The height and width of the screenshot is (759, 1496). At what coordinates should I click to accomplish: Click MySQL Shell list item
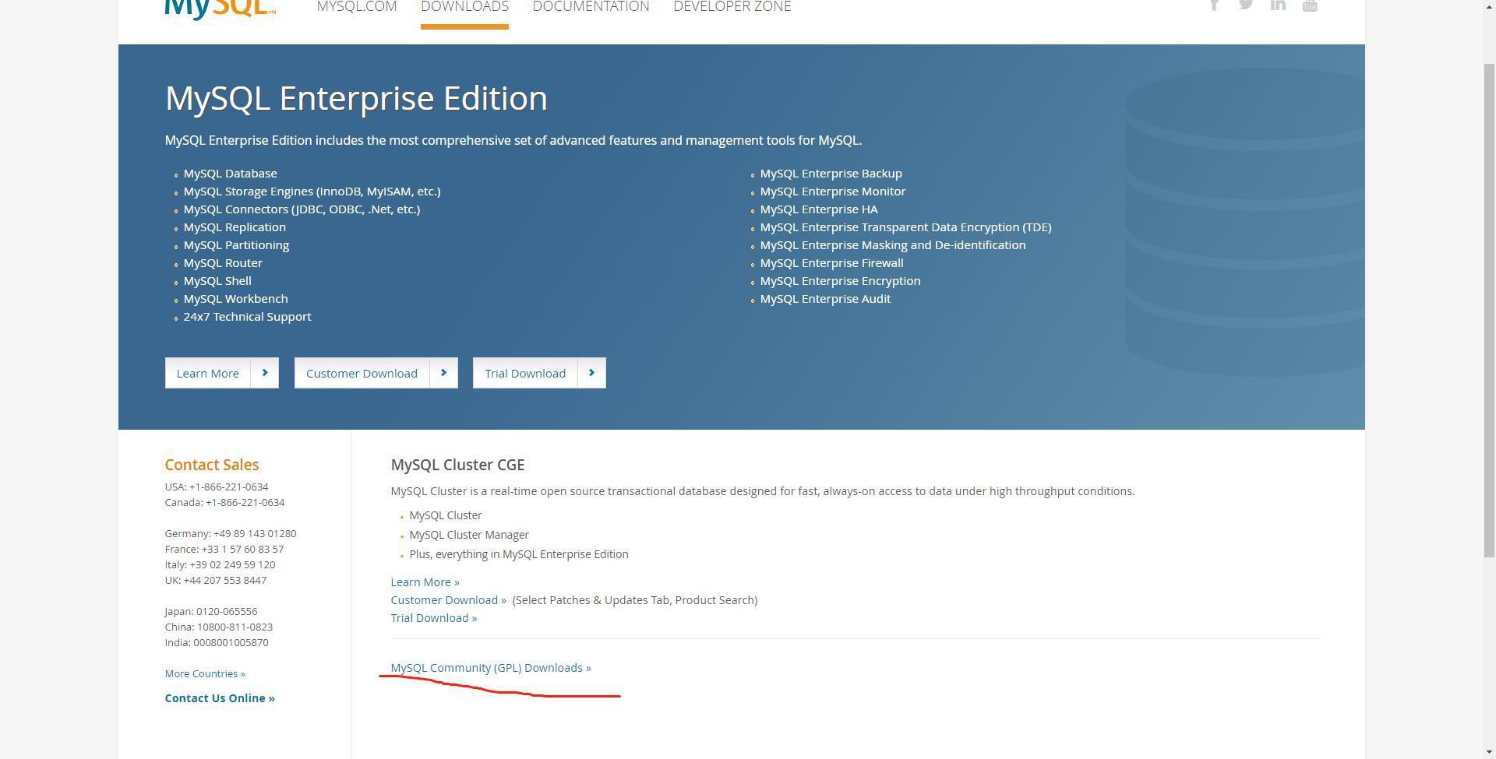tap(217, 281)
